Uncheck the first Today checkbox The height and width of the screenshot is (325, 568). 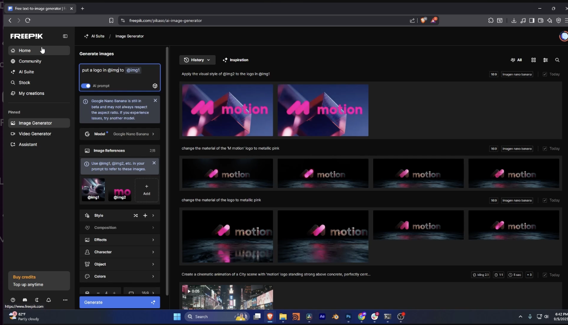coord(545,74)
